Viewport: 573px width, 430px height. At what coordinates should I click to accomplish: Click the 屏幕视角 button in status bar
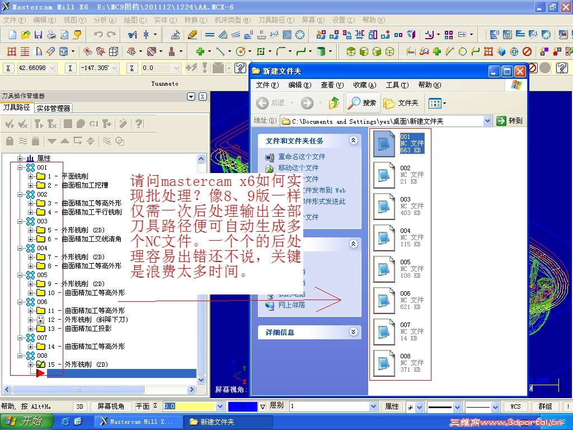(111, 406)
